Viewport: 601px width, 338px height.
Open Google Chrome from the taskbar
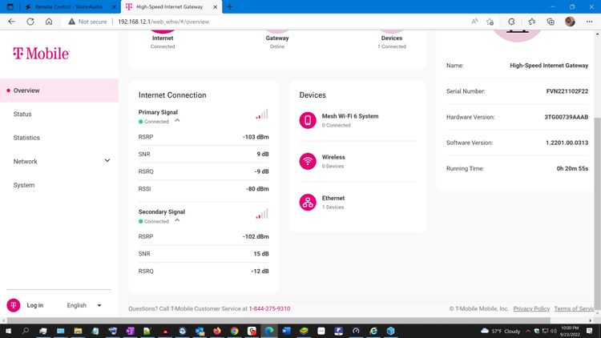coord(234,331)
